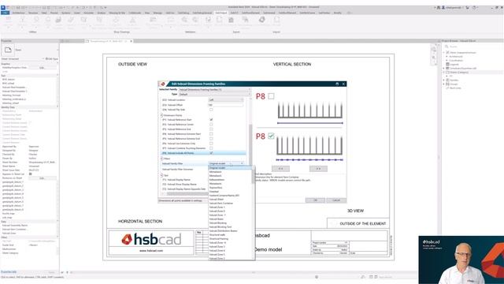Enable the P5 Reference Extreme End checkbox

tap(211, 139)
